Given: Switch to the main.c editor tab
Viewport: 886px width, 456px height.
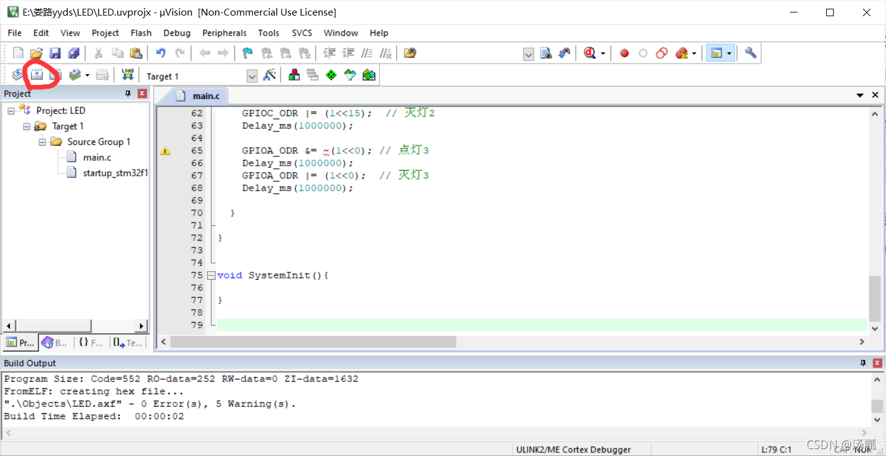Looking at the screenshot, I should pyautogui.click(x=199, y=96).
